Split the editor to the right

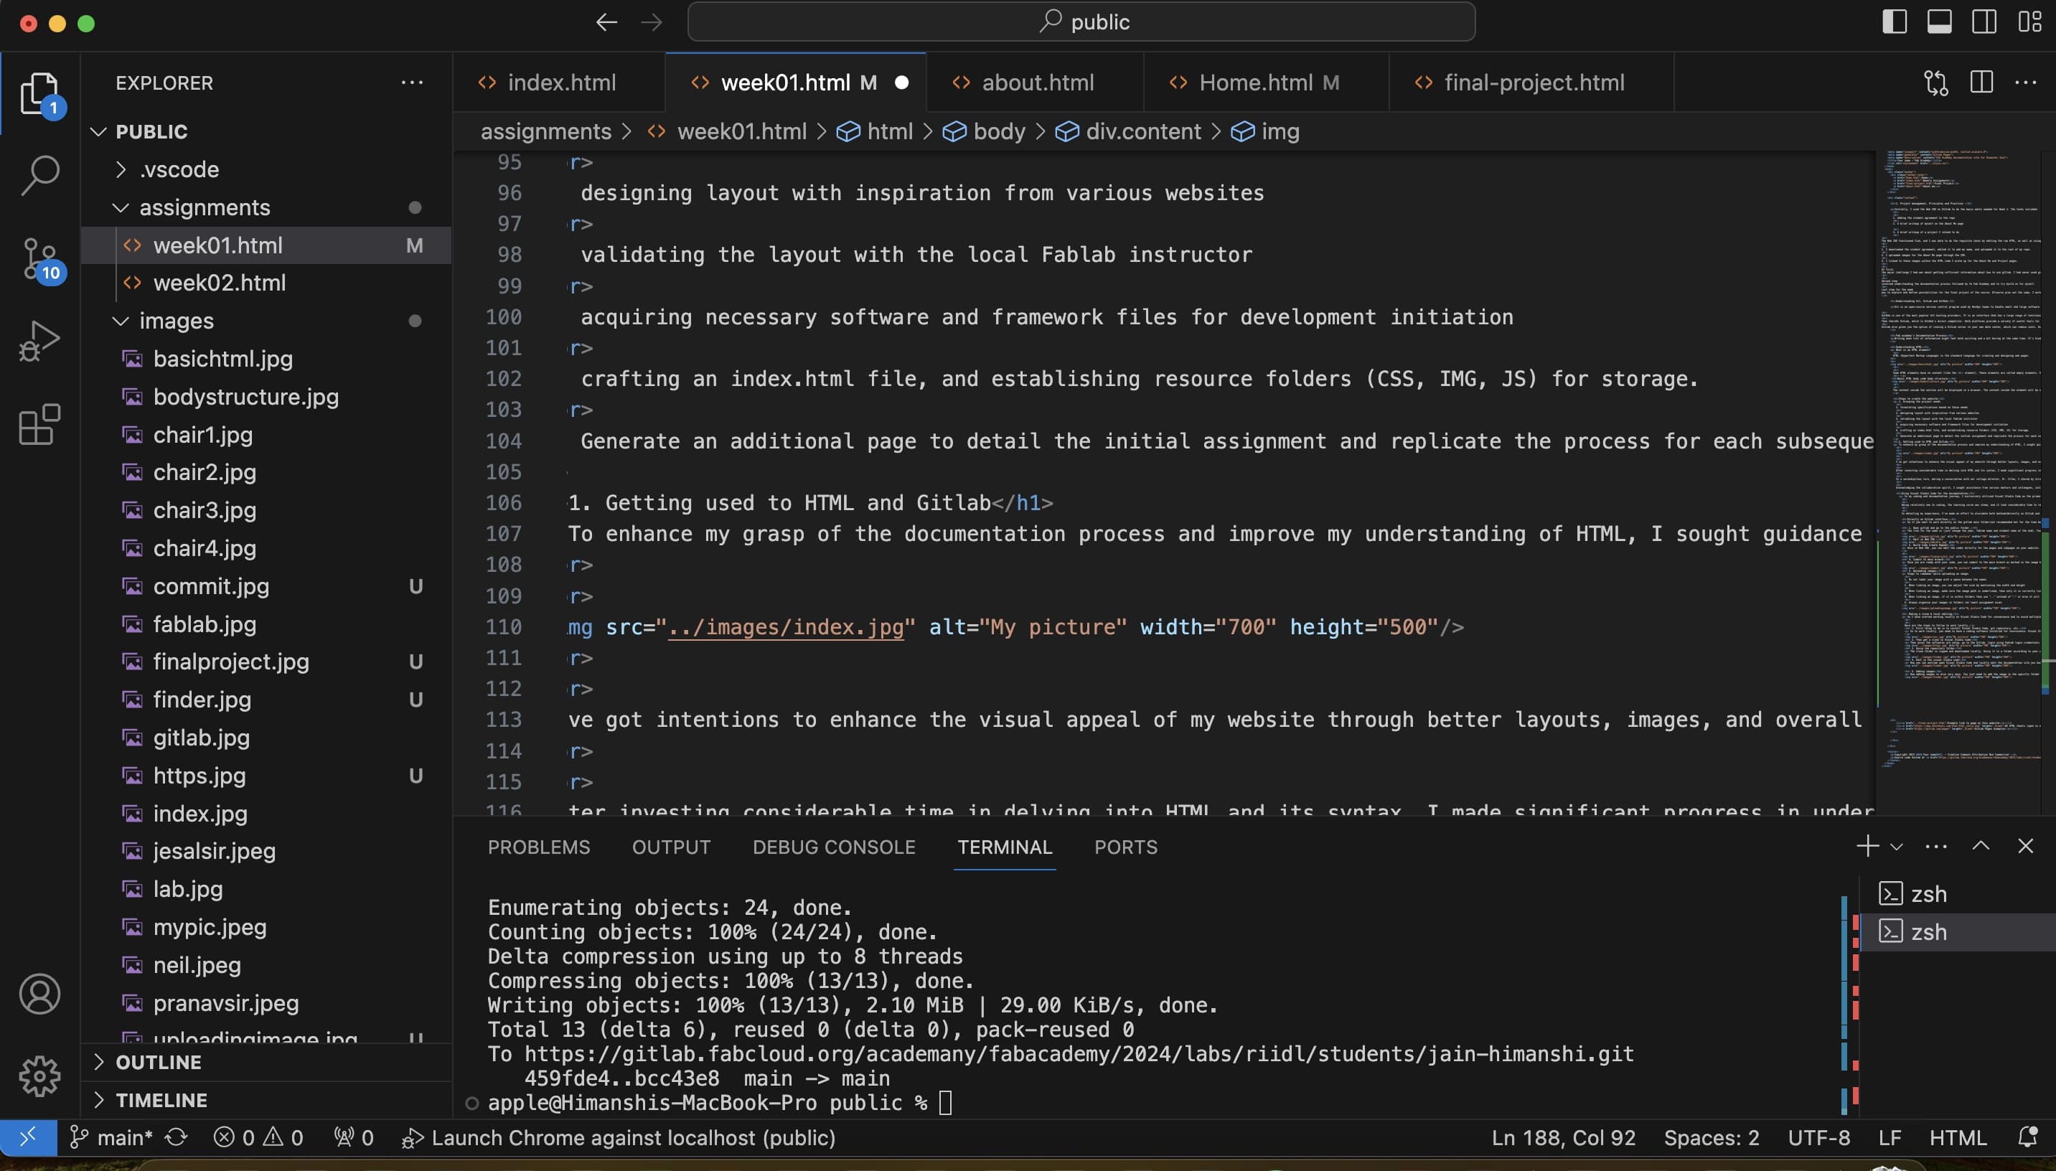click(x=1981, y=82)
